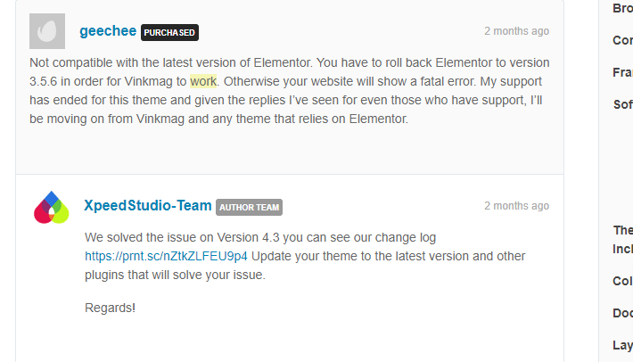Click the truncated 'Cor' sidebar label
Image resolution: width=633 pixels, height=362 pixels.
[622, 40]
